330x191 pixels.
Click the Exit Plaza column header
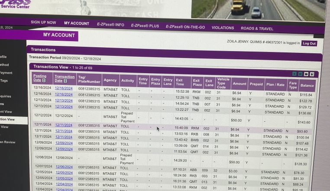coord(197,83)
